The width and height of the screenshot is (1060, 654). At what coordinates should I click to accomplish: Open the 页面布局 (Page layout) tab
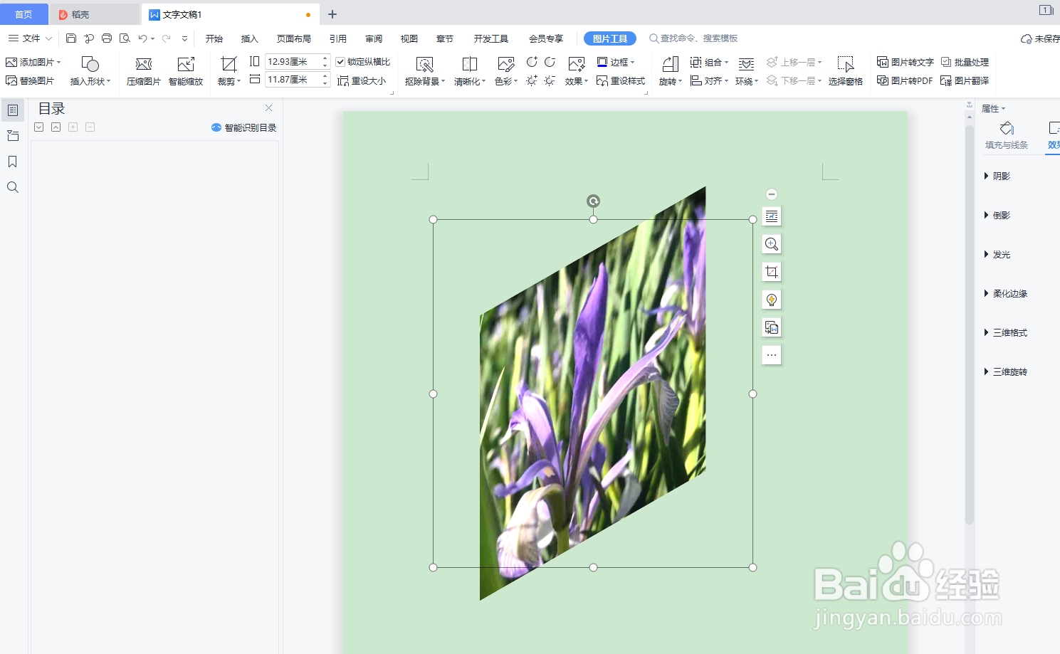(294, 38)
